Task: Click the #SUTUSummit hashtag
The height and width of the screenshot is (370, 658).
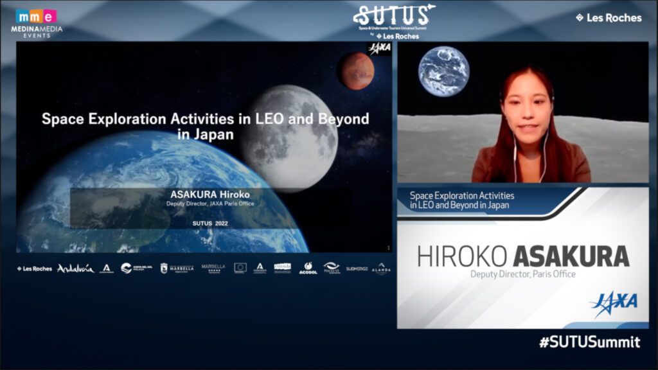Action: (590, 342)
